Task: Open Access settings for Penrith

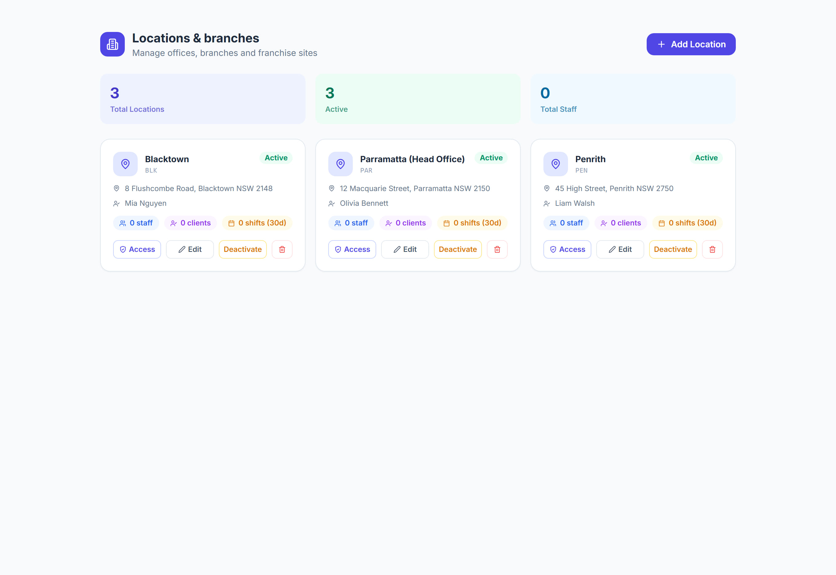Action: pos(567,249)
